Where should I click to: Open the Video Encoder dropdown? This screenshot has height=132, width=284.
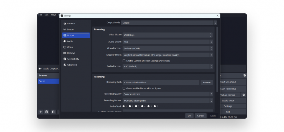[168, 48]
